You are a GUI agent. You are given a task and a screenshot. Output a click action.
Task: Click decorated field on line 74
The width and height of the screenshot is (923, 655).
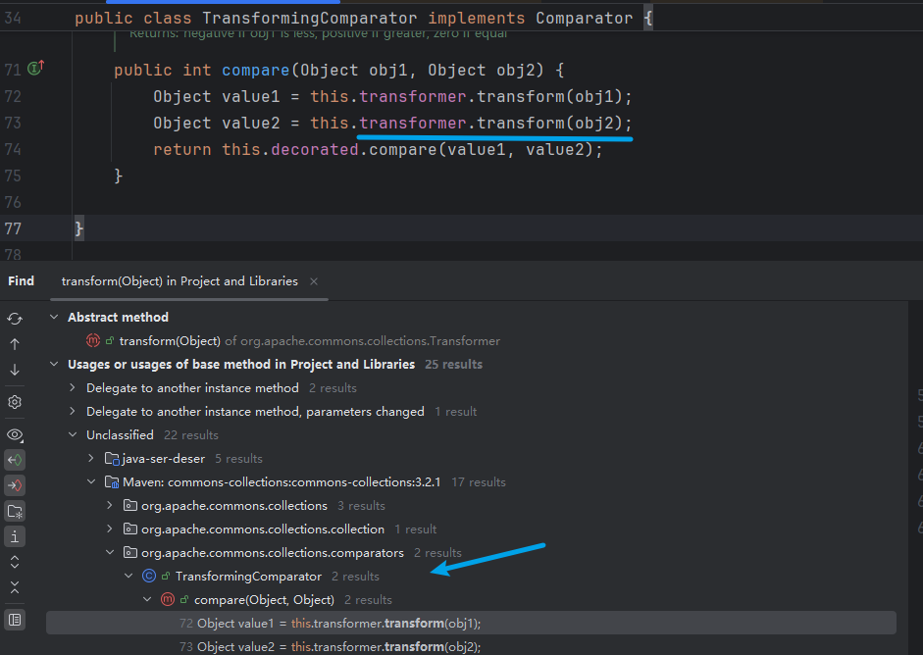314,149
